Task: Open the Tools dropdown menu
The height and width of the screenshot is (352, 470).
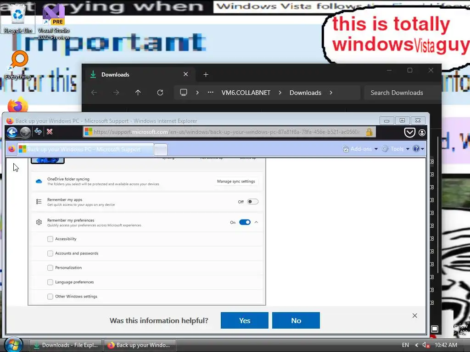Action: pos(396,149)
